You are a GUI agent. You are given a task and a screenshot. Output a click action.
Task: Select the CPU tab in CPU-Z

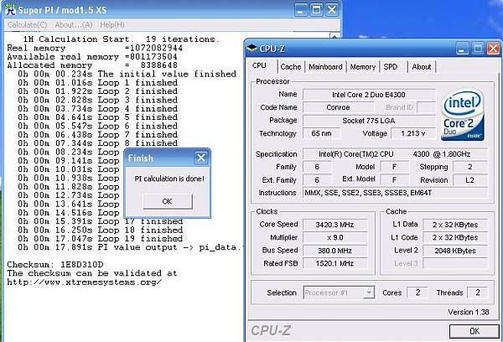pyautogui.click(x=259, y=65)
